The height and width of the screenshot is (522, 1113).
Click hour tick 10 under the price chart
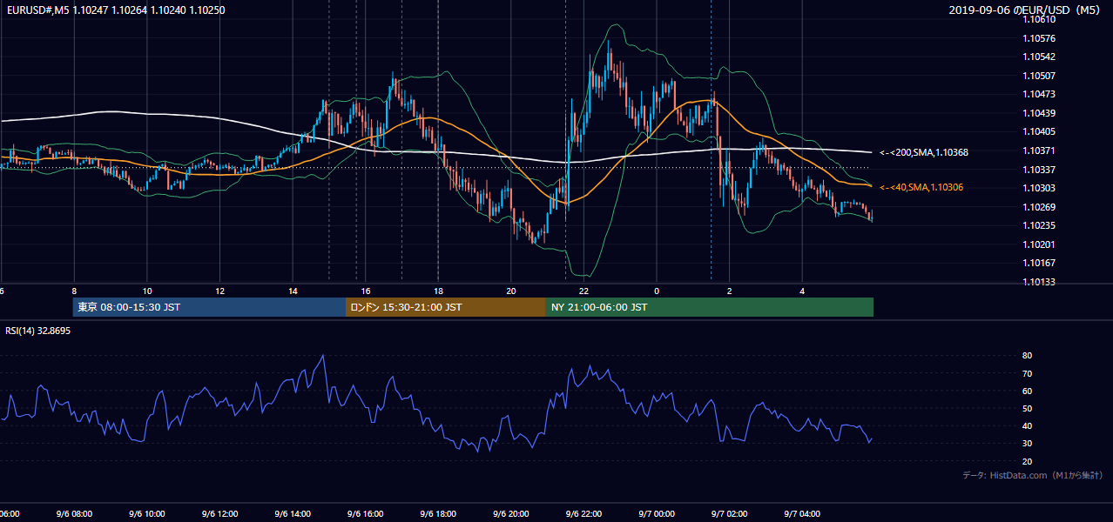(147, 291)
